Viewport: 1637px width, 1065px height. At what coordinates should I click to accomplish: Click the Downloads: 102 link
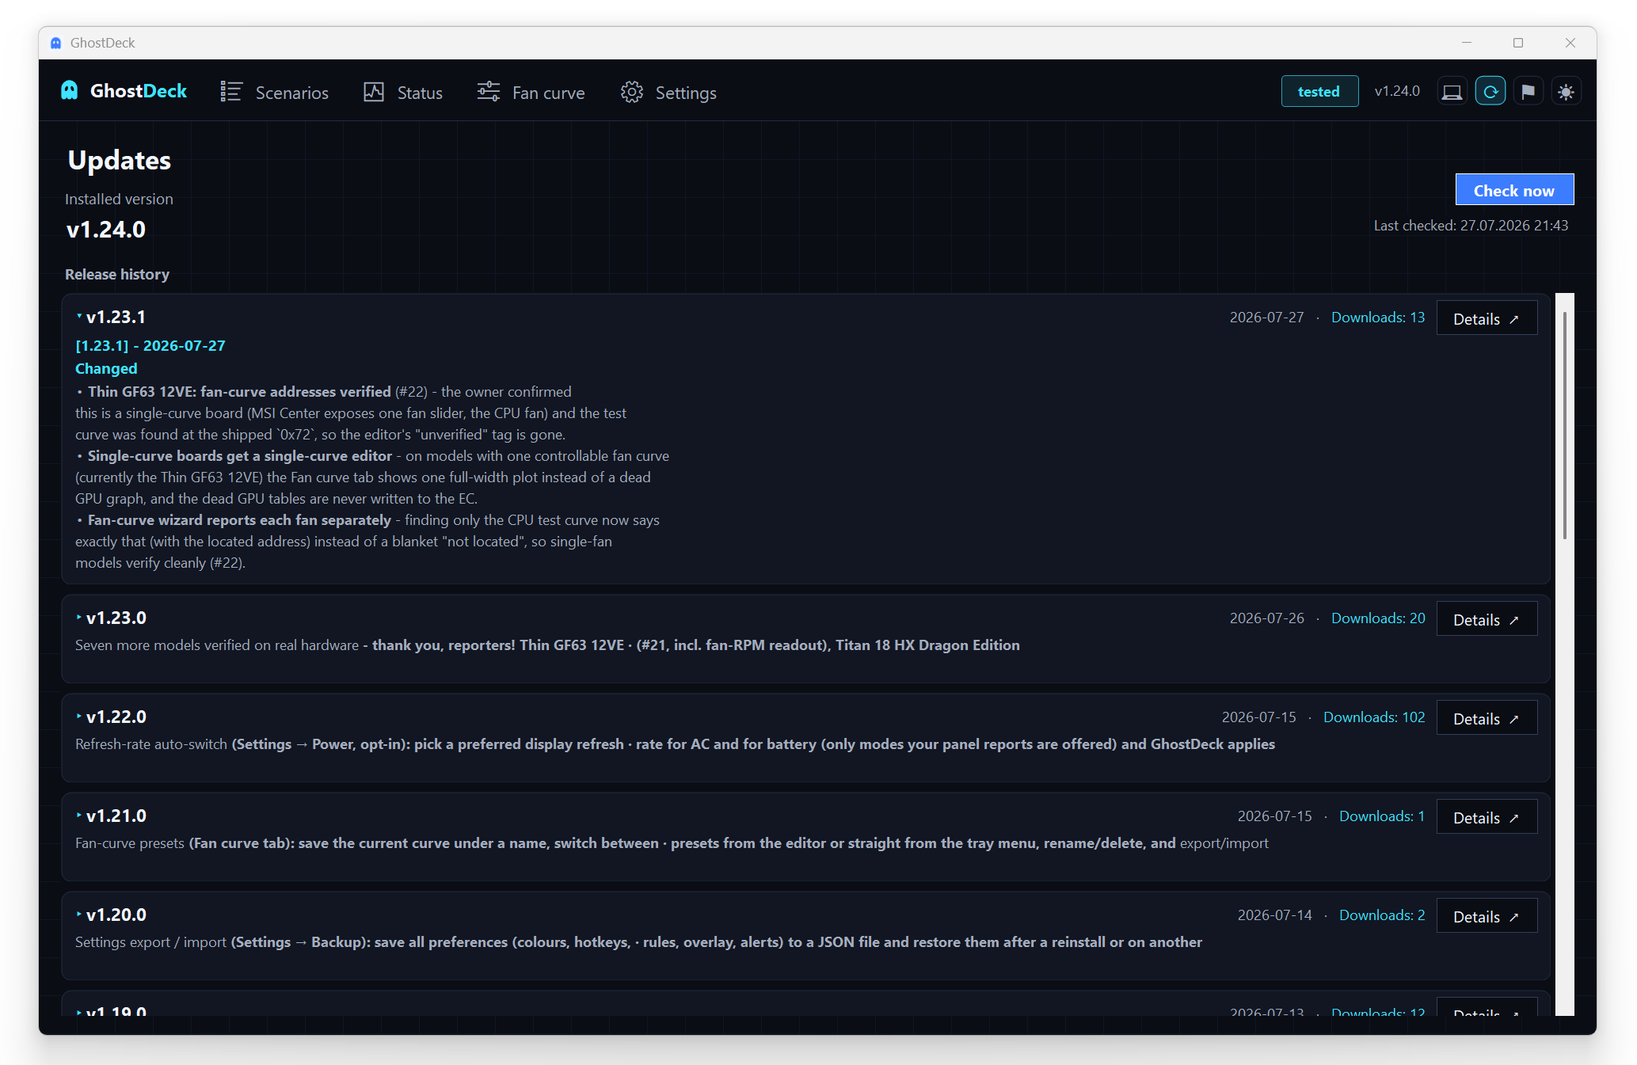[1374, 717]
